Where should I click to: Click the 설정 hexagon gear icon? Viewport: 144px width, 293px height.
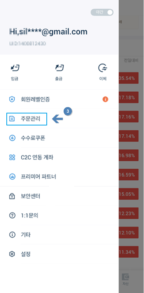pyautogui.click(x=12, y=254)
